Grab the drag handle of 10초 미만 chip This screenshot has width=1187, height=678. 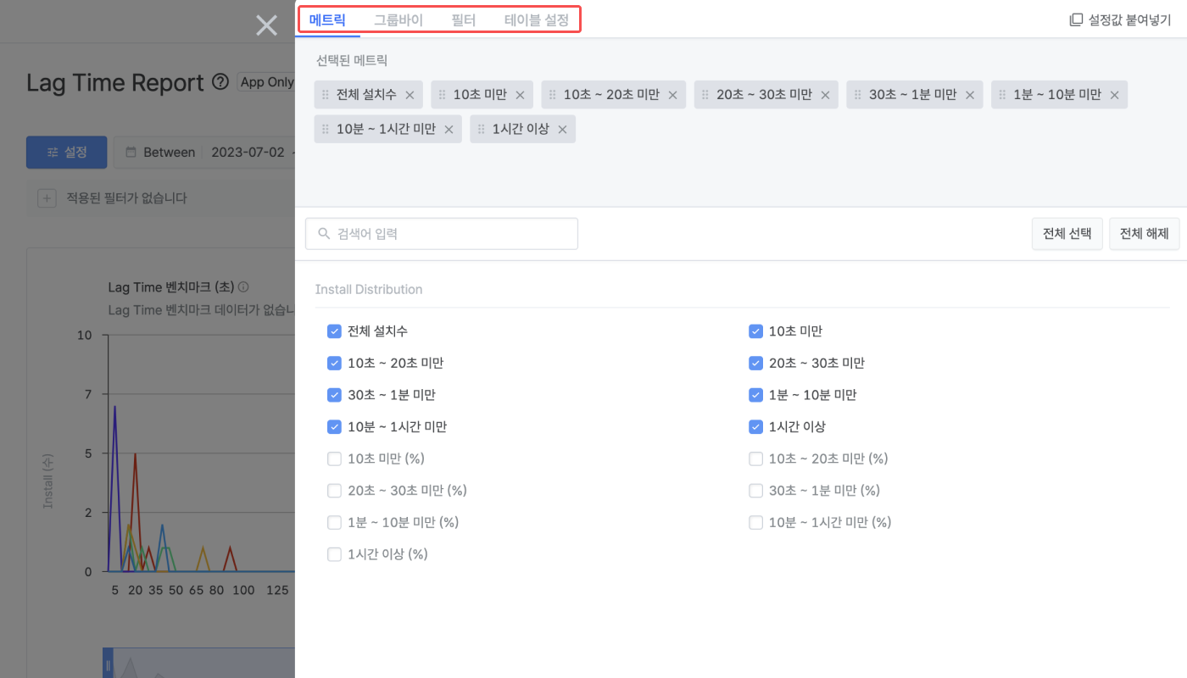coord(442,95)
